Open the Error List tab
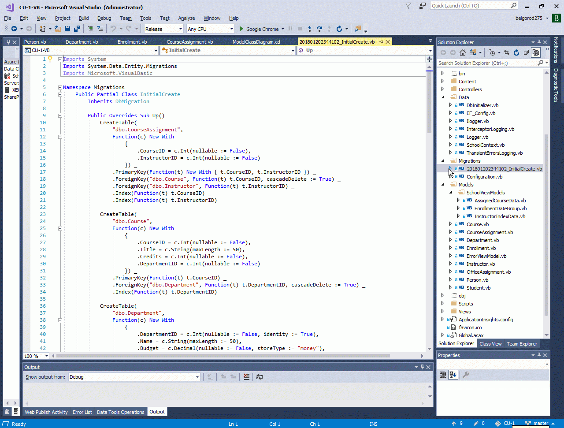The height and width of the screenshot is (428, 564). click(x=82, y=412)
